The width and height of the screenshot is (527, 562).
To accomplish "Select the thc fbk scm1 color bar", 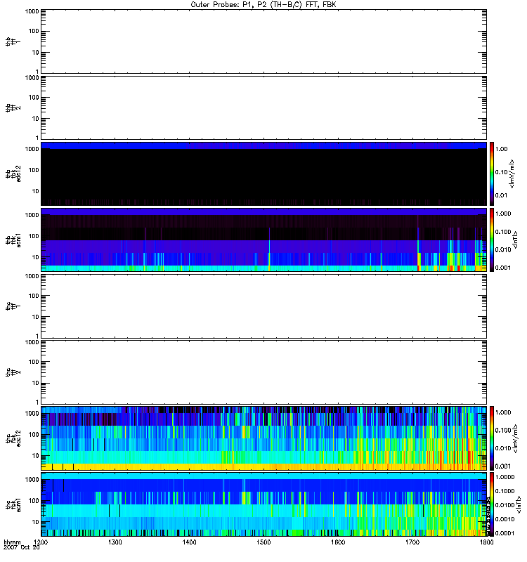I will pos(493,503).
